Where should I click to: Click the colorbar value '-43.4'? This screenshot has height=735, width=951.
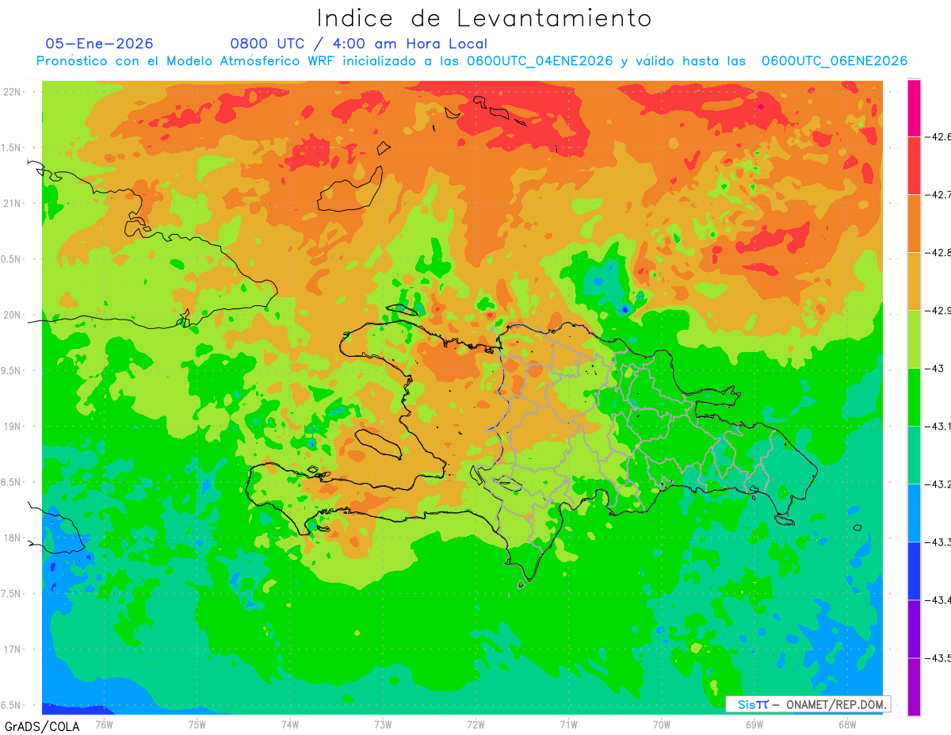pyautogui.click(x=938, y=600)
